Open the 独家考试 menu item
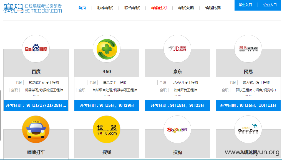The height and width of the screenshot is (160, 282). click(x=105, y=8)
